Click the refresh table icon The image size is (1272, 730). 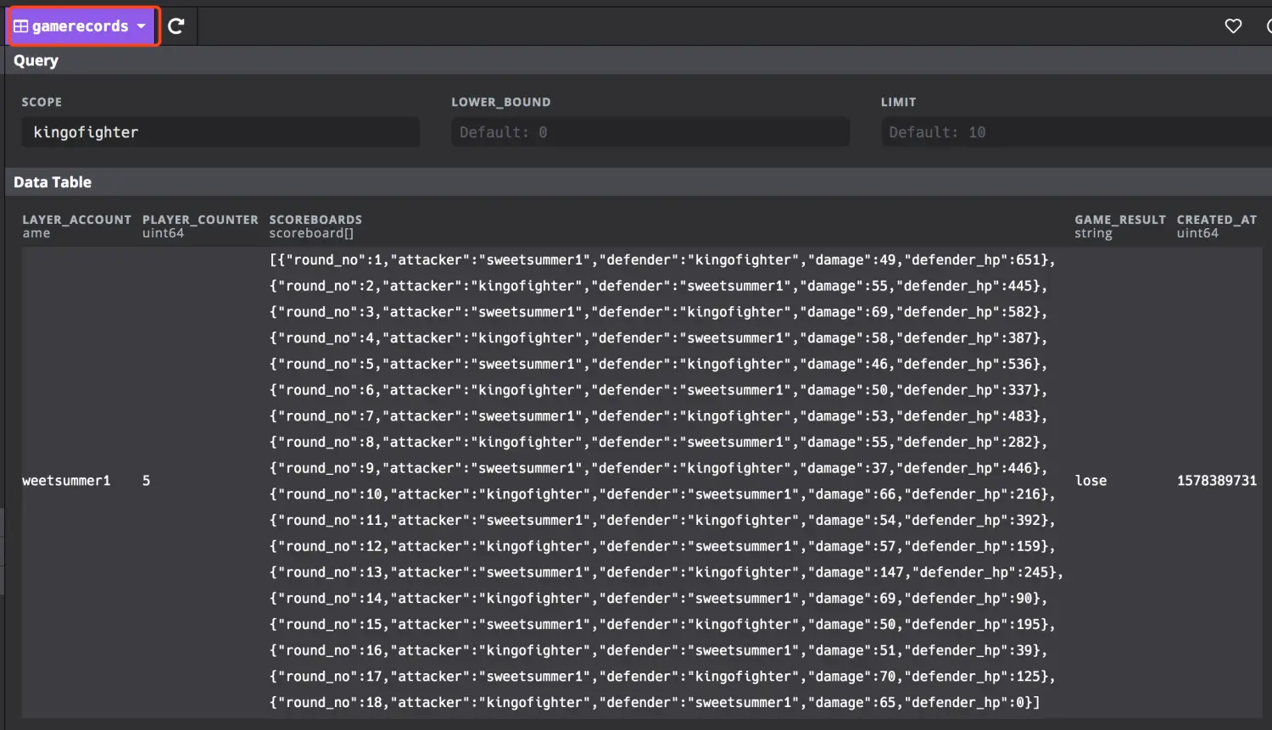[x=176, y=26]
